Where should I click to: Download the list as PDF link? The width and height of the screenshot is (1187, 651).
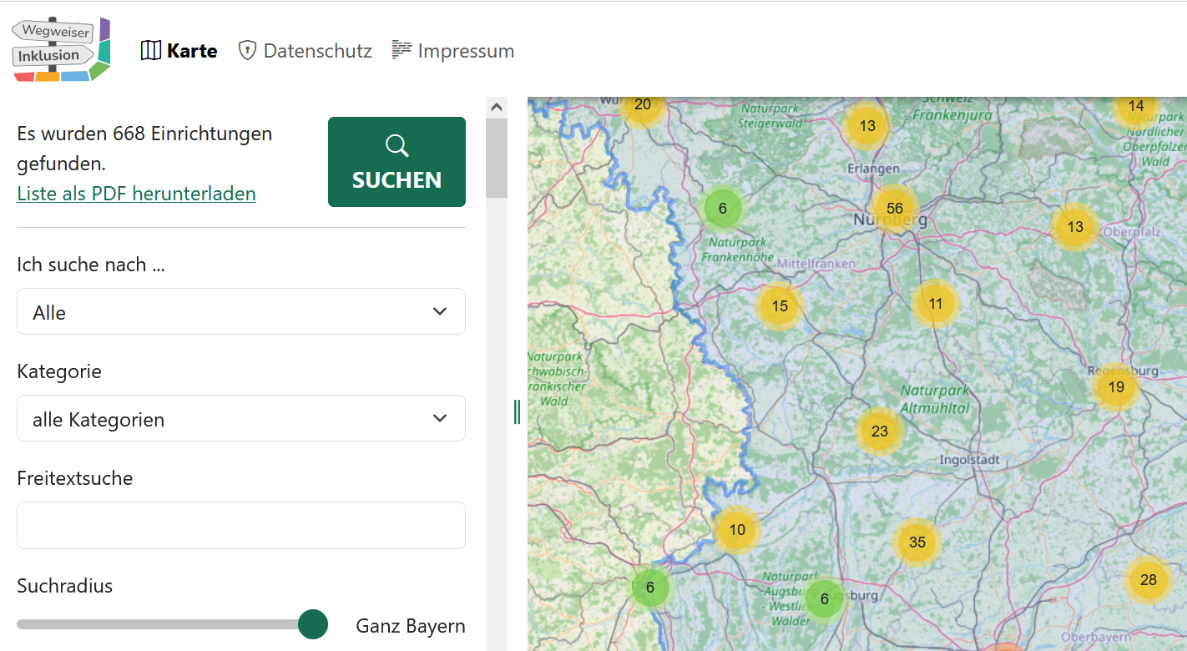pyautogui.click(x=136, y=194)
